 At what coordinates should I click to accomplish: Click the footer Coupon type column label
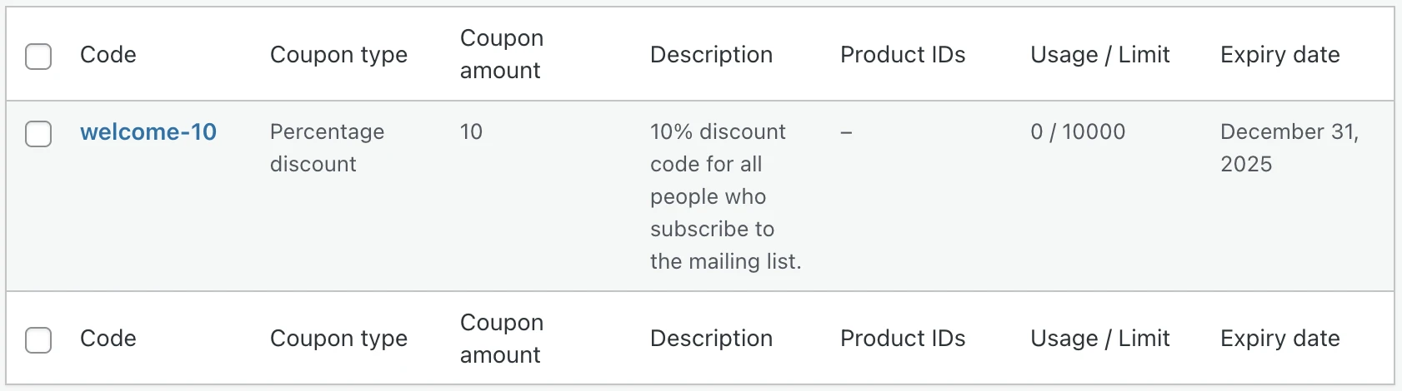pyautogui.click(x=338, y=339)
